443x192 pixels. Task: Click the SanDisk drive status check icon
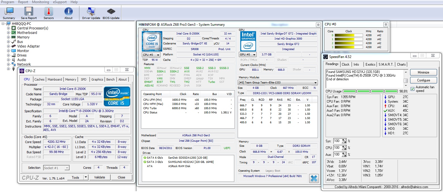pyautogui.click(x=145, y=158)
